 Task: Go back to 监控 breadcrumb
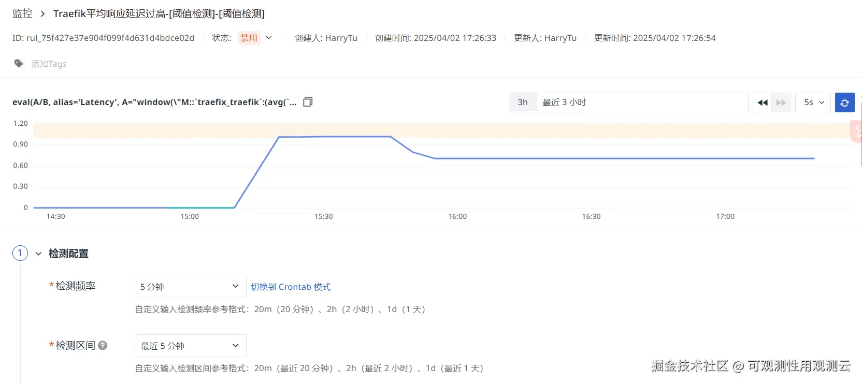(x=22, y=13)
